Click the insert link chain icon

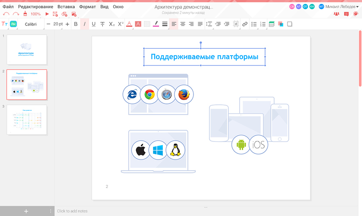pos(245,24)
